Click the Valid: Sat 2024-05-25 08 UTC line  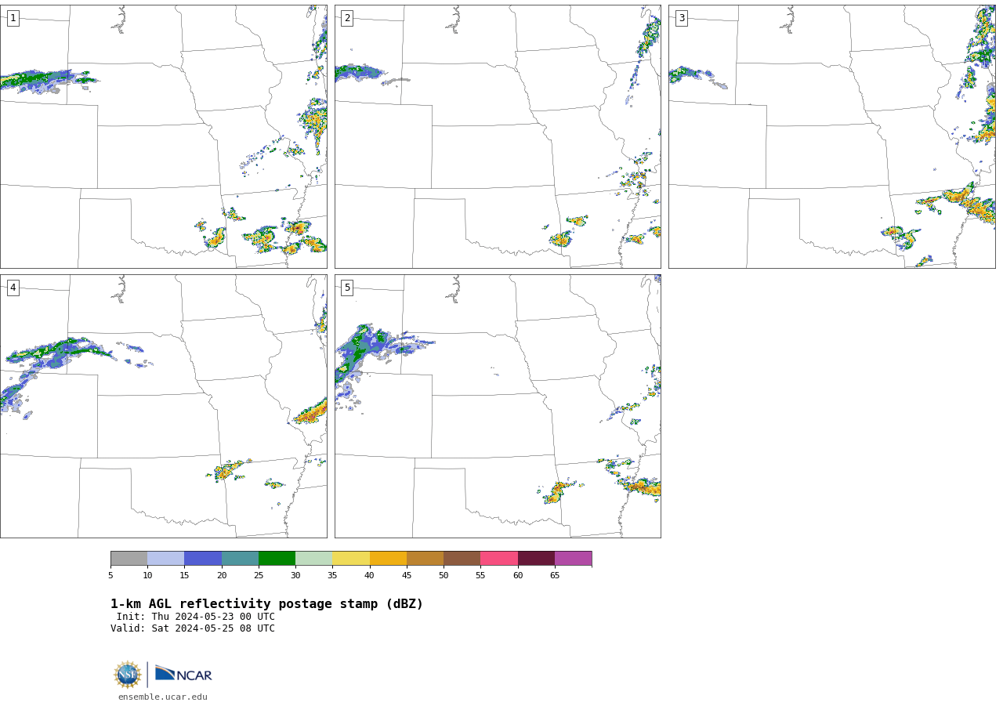click(x=193, y=628)
